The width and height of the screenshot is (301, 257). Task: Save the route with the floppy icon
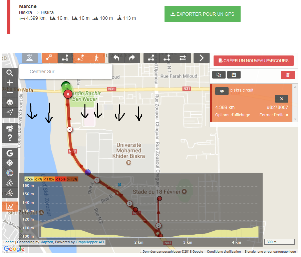tap(234, 75)
